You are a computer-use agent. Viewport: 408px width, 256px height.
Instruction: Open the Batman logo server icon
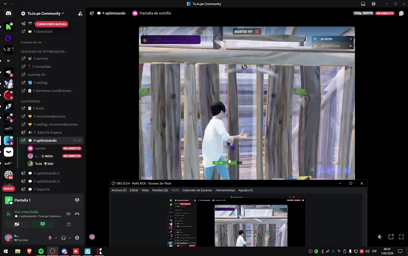[x=9, y=152]
